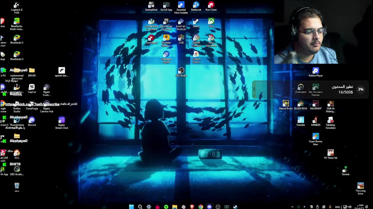Open the BlueStacks Multi-Instance icon

[x=17, y=24]
